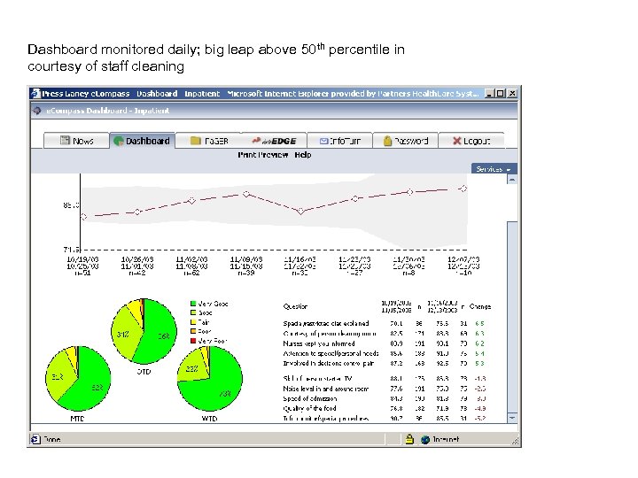Screen dimensions: 638x478
Task: Select the 'Quality of the food' row
Action: [x=384, y=408]
